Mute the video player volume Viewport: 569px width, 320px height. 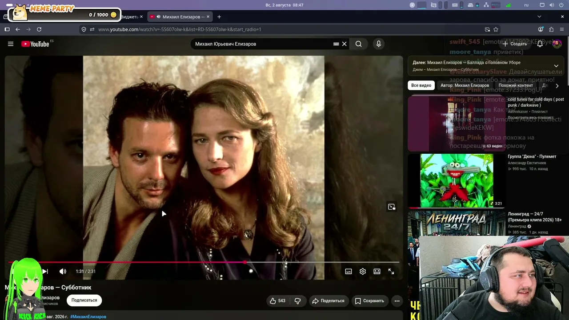pos(63,272)
